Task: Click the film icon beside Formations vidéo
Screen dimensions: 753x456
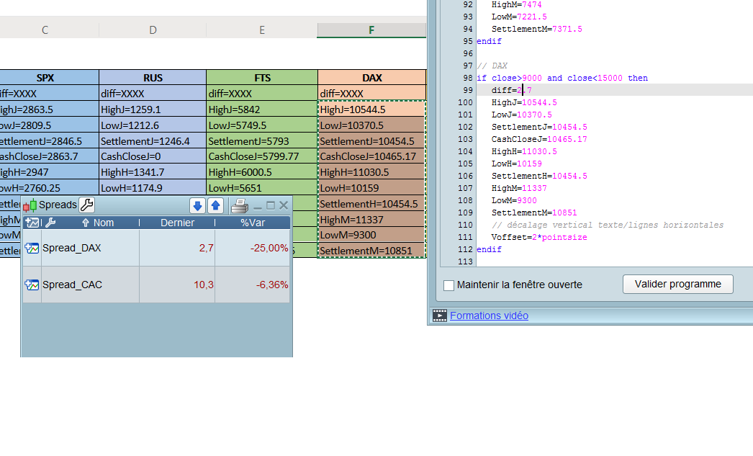Action: [x=439, y=316]
